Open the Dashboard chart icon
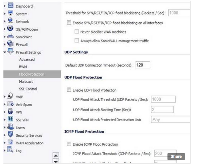This screenshot has height=167, width=204. coord(10,5)
